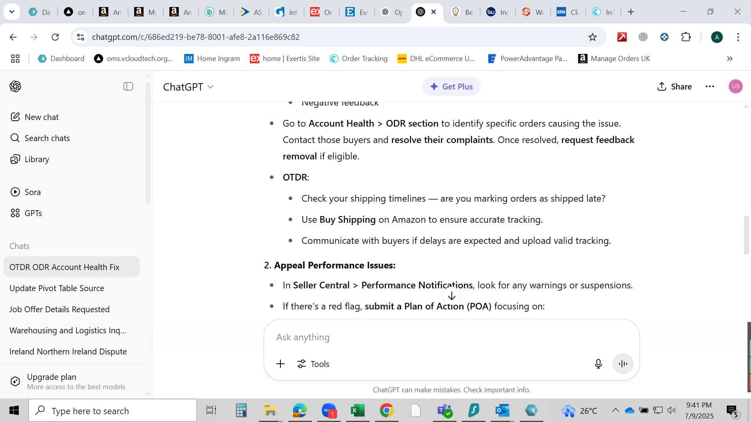Reload the page

tap(55, 37)
